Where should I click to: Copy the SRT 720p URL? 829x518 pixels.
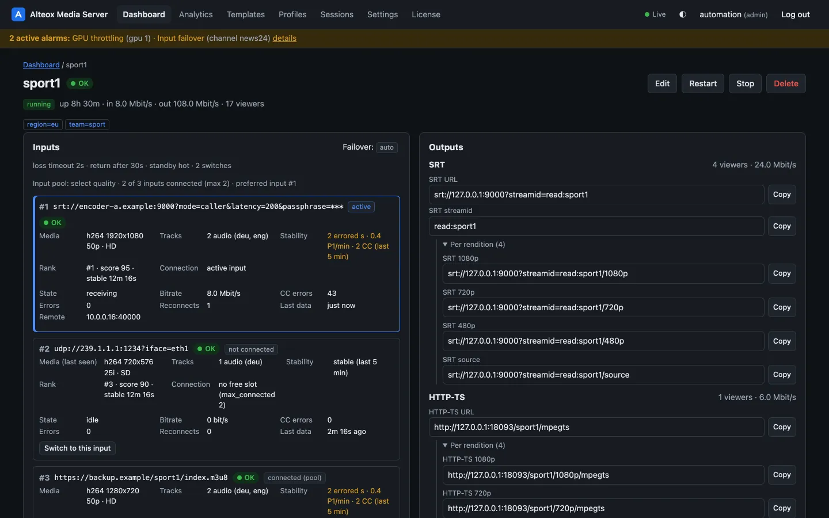click(782, 307)
